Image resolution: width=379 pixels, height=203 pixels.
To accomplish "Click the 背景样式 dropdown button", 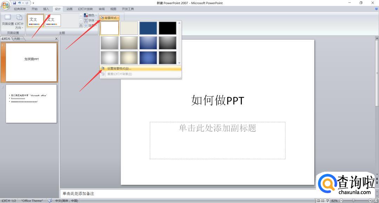I will click(x=109, y=18).
